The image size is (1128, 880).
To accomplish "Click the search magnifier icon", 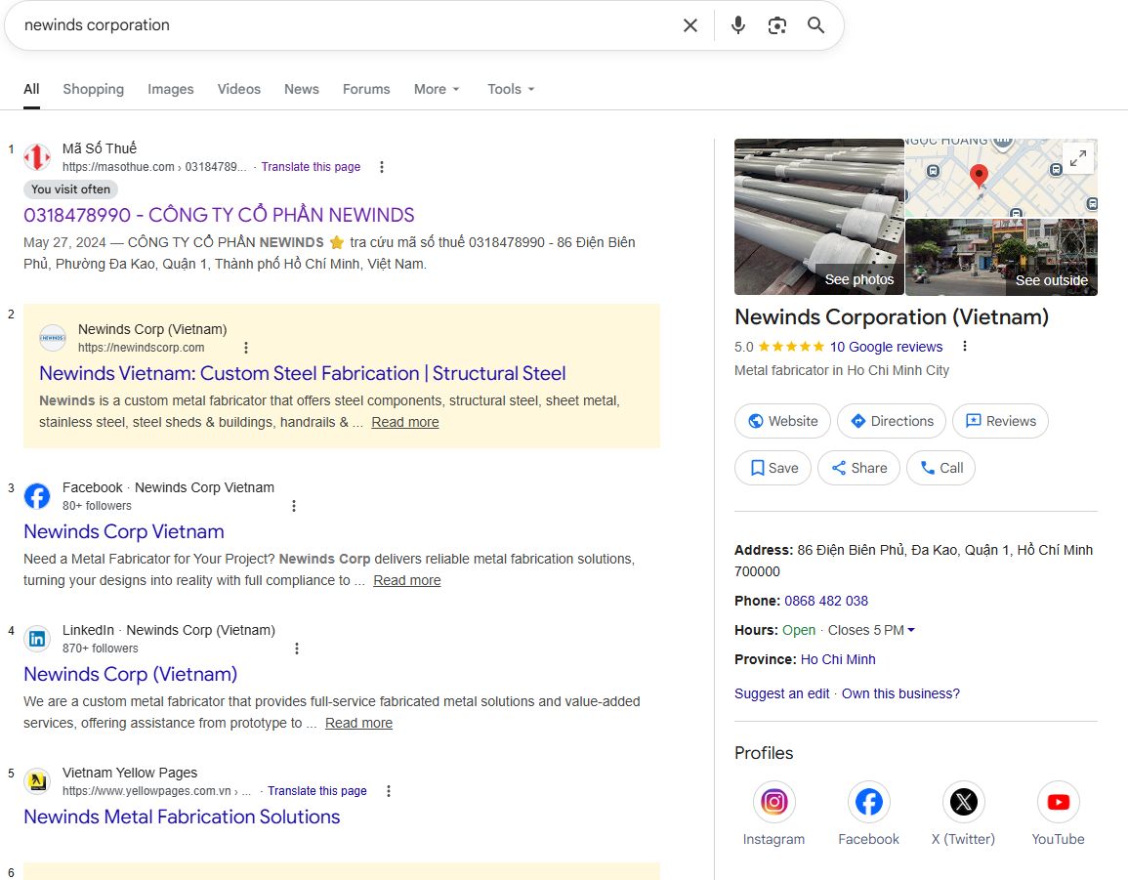I will (815, 25).
